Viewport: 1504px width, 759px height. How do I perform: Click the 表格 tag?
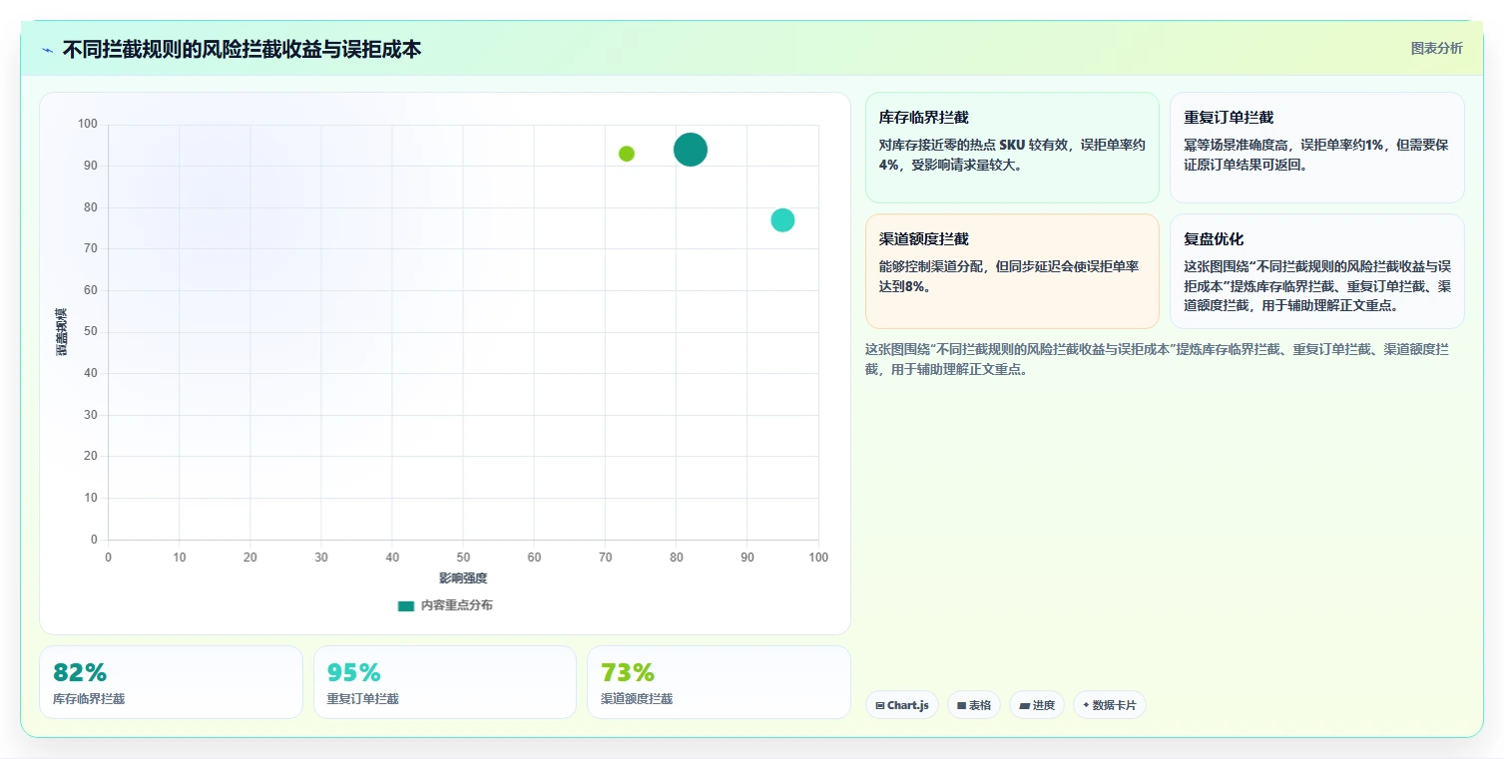click(974, 705)
